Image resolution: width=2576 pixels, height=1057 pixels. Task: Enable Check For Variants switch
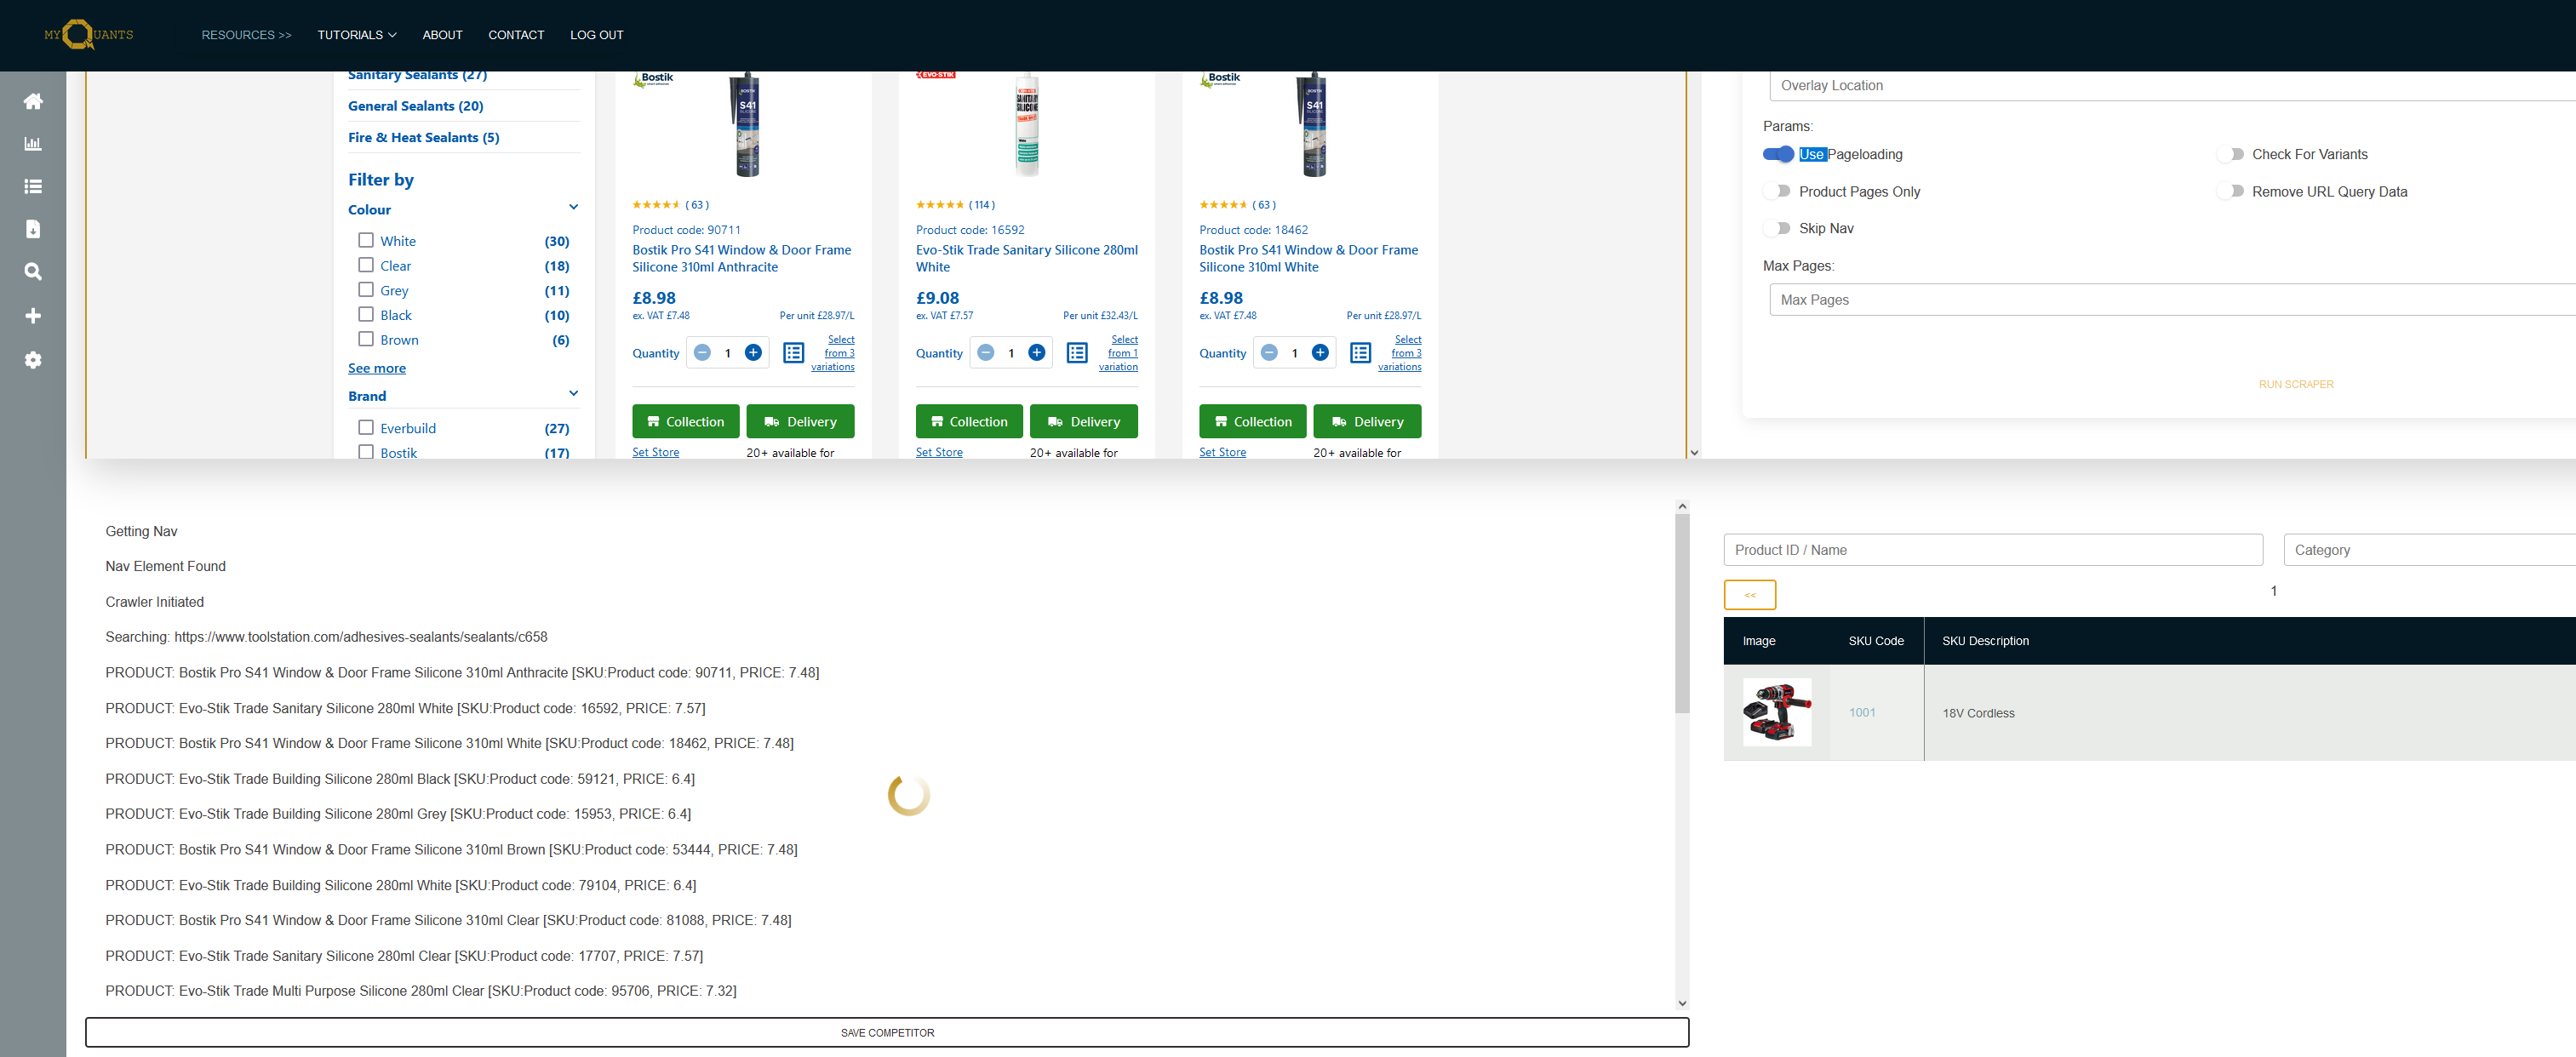[2231, 154]
